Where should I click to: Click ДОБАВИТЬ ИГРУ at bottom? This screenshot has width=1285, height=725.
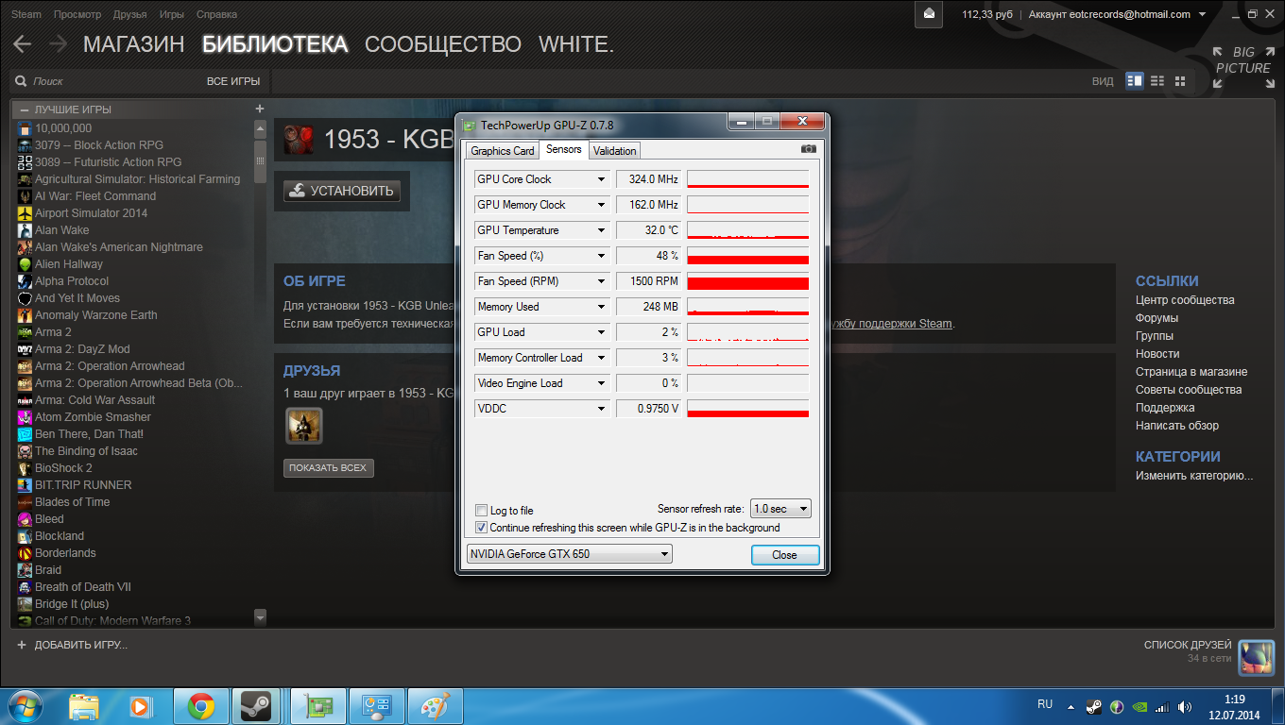(x=72, y=645)
